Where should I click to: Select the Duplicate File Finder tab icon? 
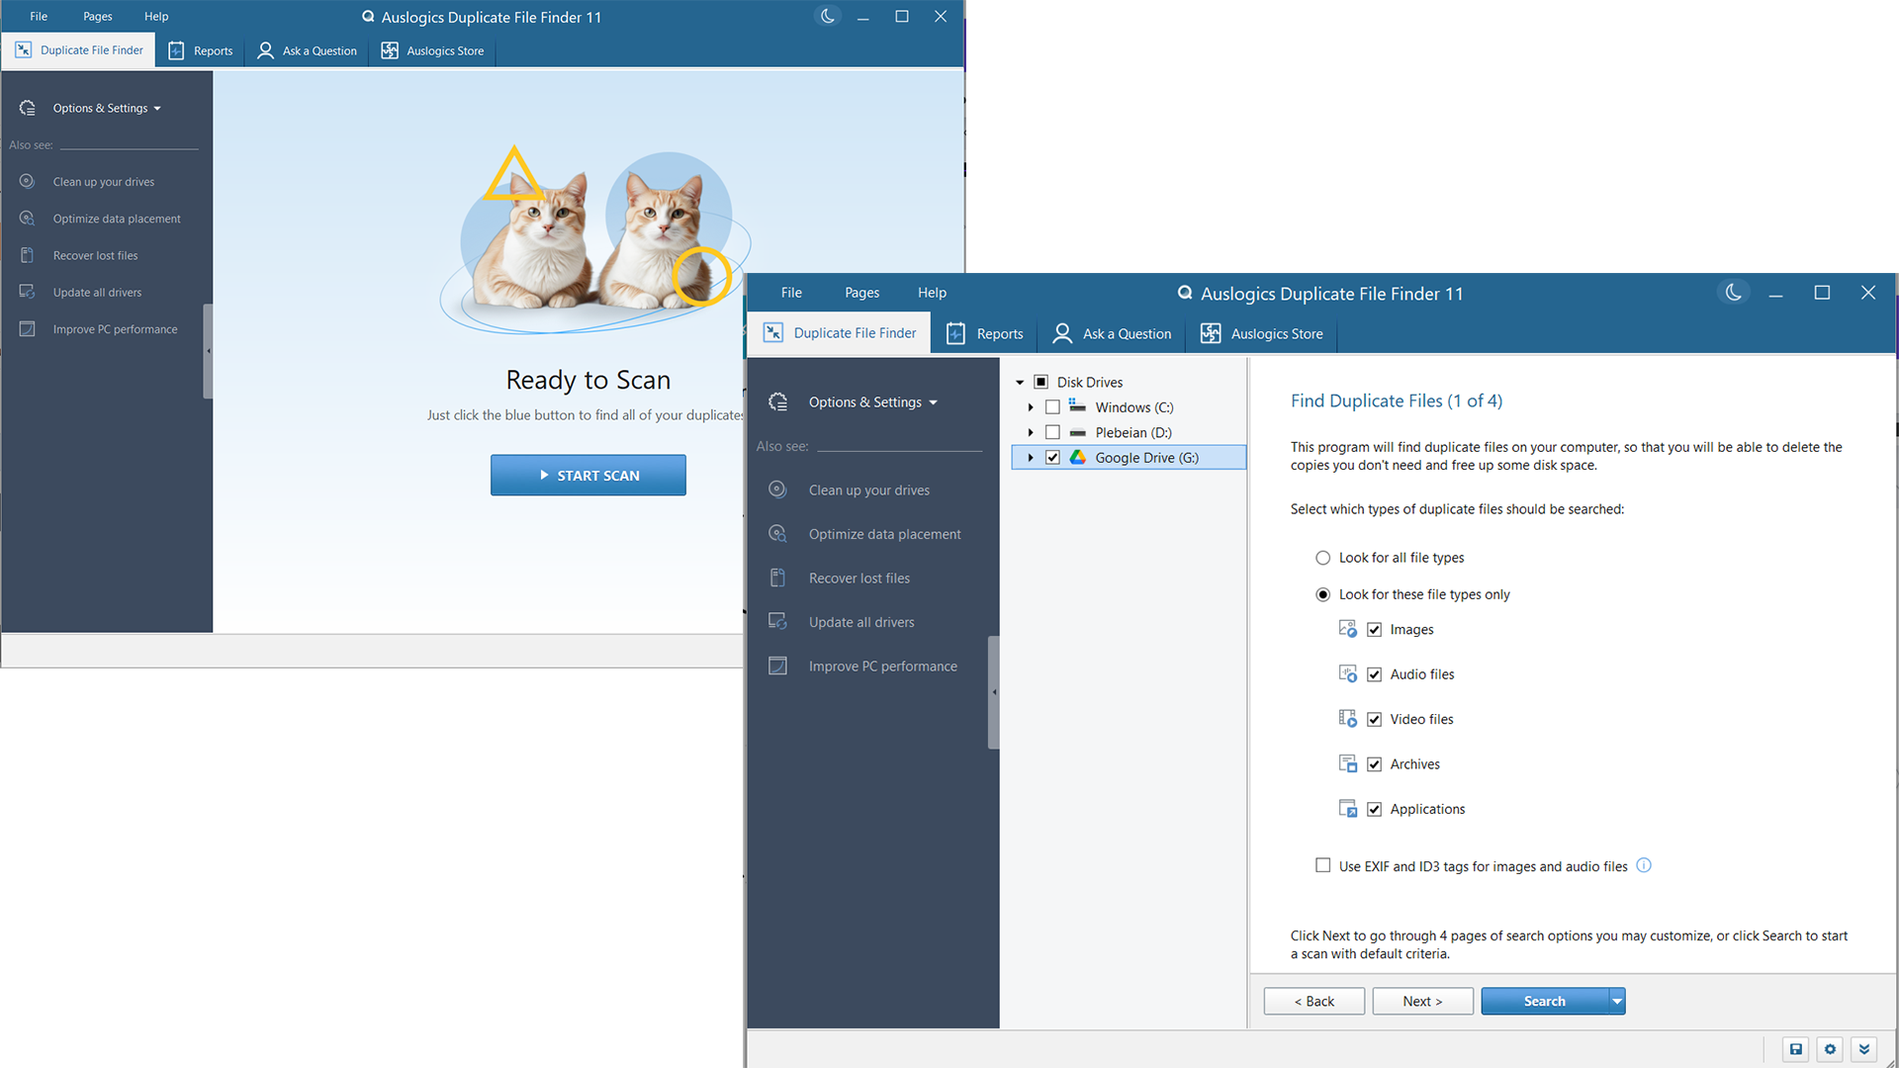pyautogui.click(x=772, y=333)
